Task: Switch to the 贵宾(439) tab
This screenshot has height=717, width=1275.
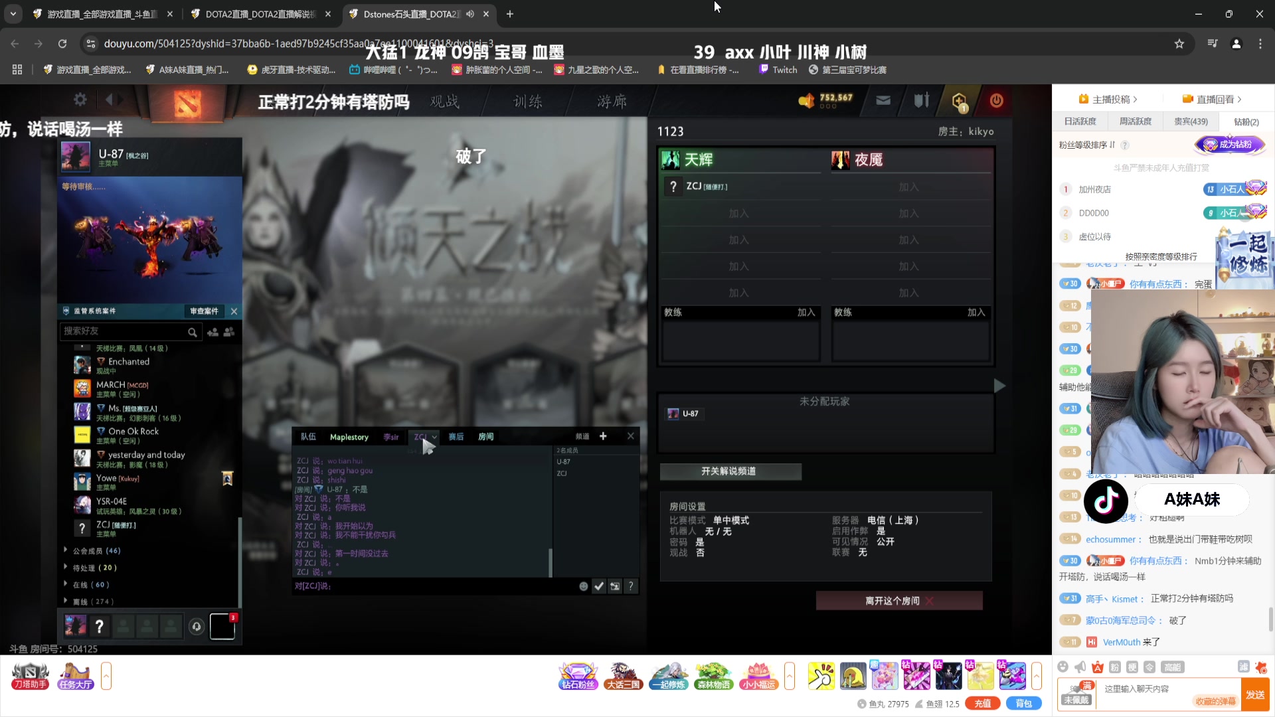Action: coord(1192,121)
